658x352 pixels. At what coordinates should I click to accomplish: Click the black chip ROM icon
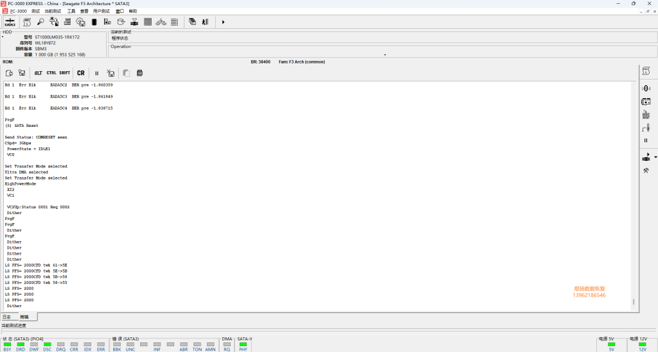pyautogui.click(x=94, y=22)
